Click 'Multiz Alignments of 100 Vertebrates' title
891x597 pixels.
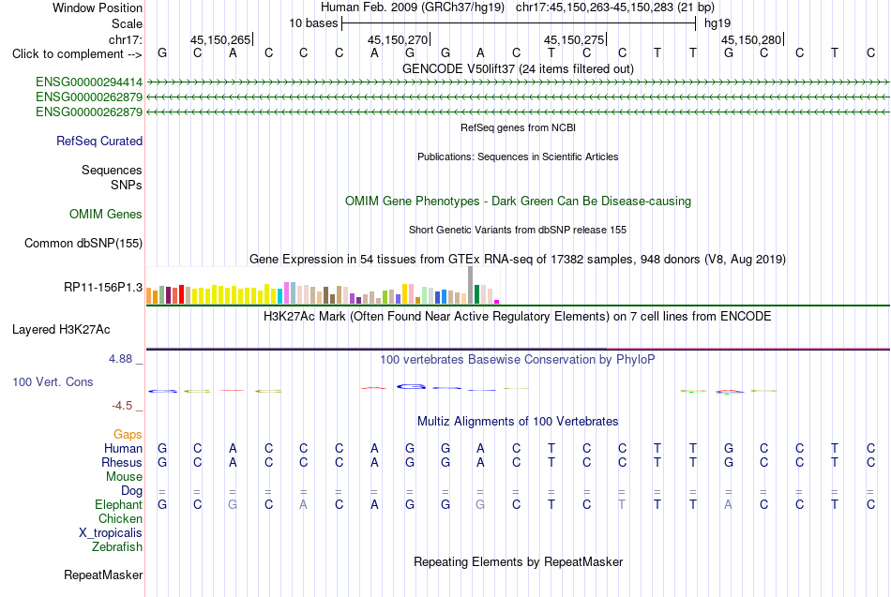518,422
